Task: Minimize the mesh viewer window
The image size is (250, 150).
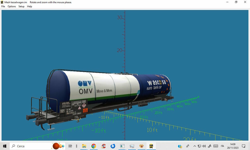Action: [x=227, y=2]
